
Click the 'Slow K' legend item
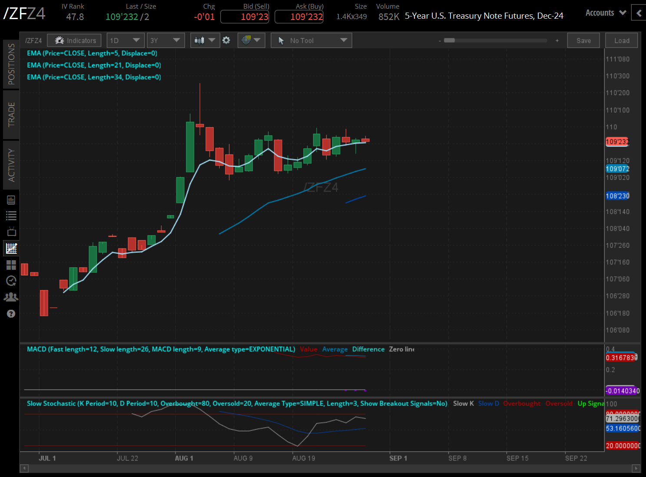pos(464,404)
